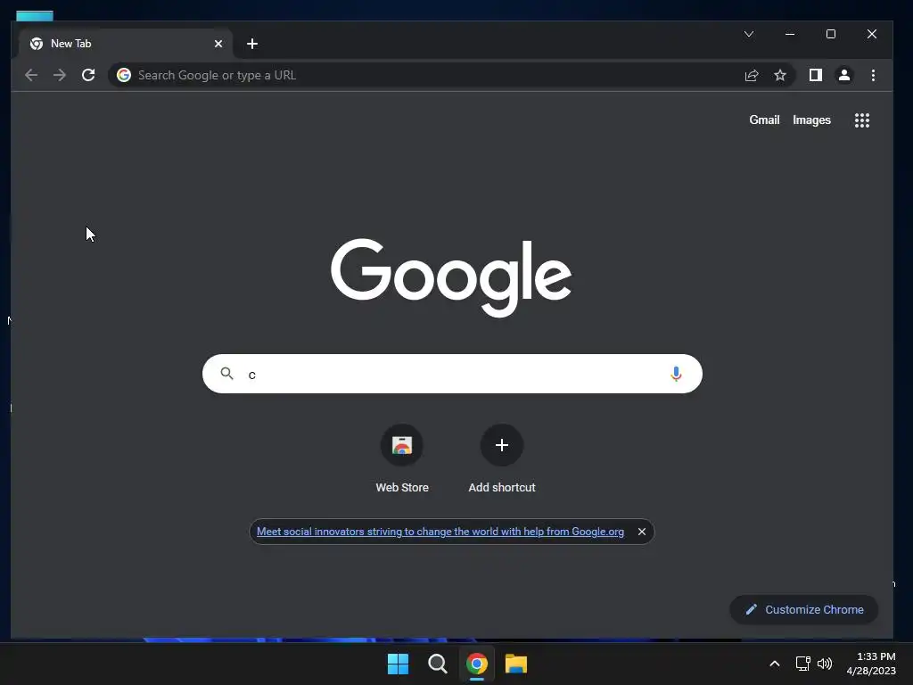The height and width of the screenshot is (685, 913).
Task: Select the New Tab tab
Action: (125, 44)
